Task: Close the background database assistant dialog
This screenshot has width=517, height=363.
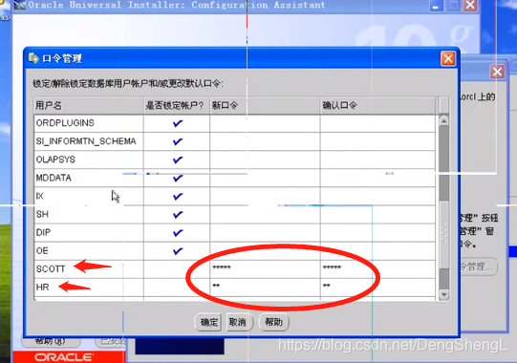Action: coord(497,72)
